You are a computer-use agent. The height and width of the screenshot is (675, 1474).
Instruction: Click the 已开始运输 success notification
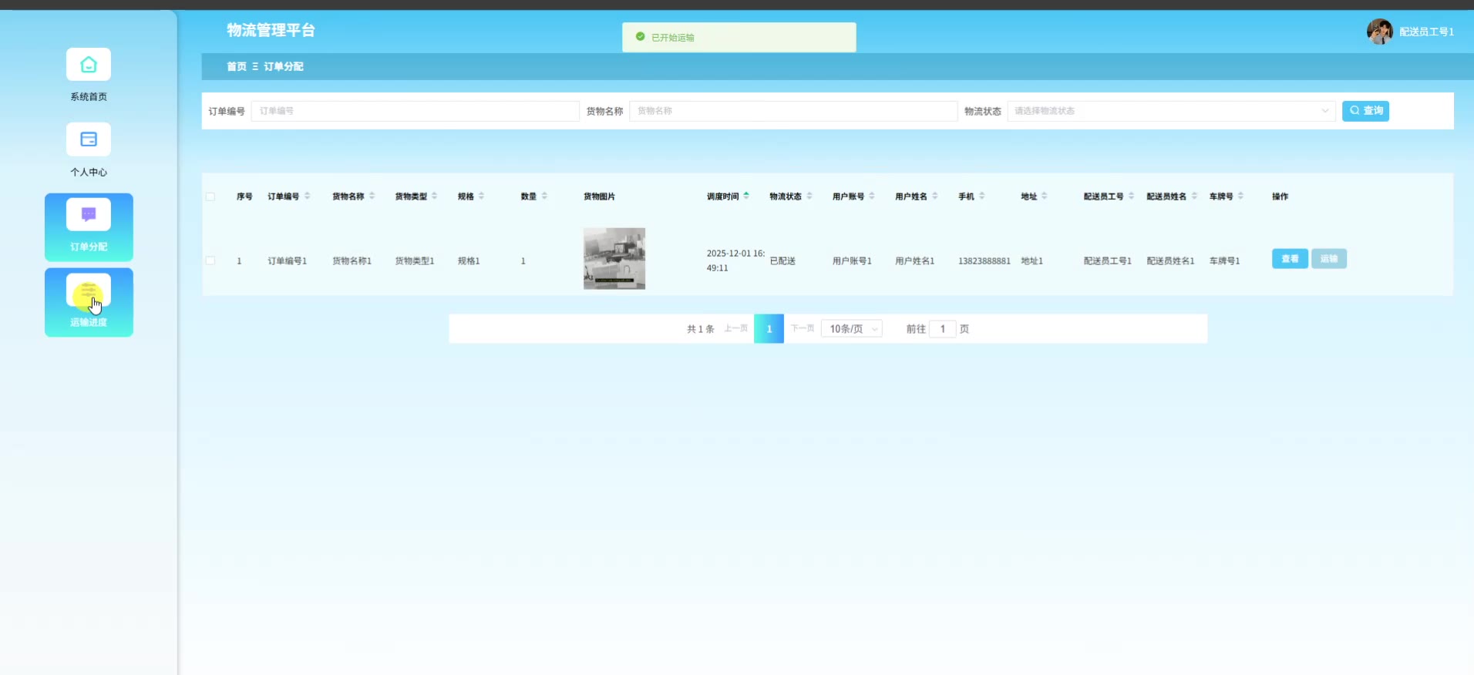coord(739,37)
